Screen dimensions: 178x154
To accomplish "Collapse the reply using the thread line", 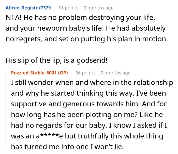I will click(x=6, y=110).
